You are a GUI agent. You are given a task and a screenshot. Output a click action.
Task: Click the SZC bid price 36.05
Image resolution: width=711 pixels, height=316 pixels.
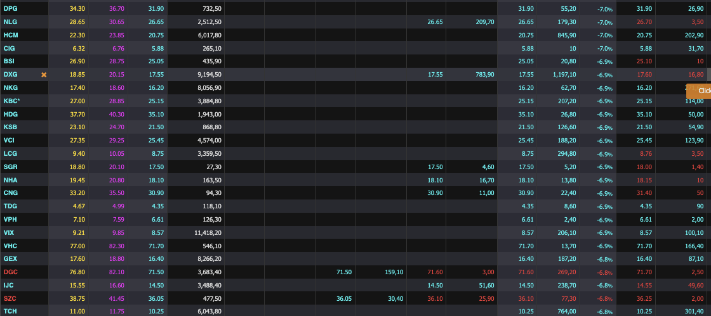pyautogui.click(x=344, y=298)
